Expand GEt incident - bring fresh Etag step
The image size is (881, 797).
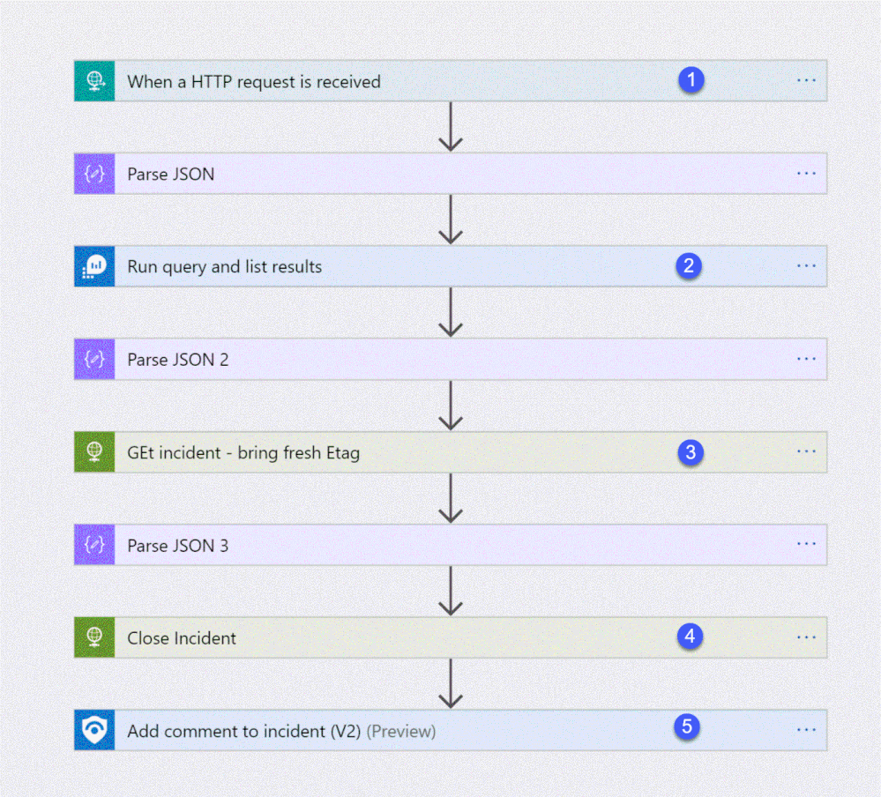[243, 452]
